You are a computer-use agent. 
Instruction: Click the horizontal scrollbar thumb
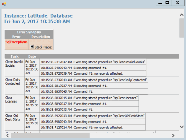pos(50,135)
